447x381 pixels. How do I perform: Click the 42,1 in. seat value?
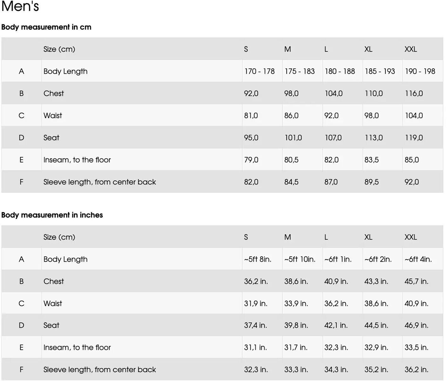pyautogui.click(x=336, y=325)
